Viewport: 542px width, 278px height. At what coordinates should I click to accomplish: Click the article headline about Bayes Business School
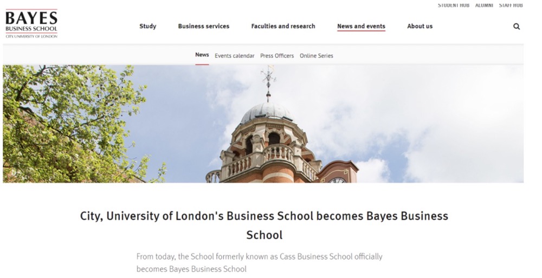click(264, 225)
